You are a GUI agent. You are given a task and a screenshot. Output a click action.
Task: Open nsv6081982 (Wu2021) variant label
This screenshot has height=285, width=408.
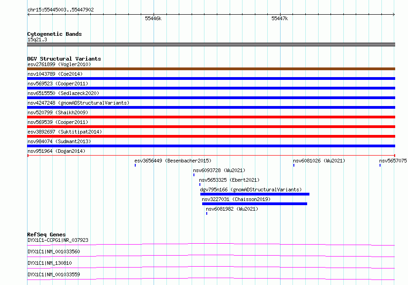(x=232, y=209)
